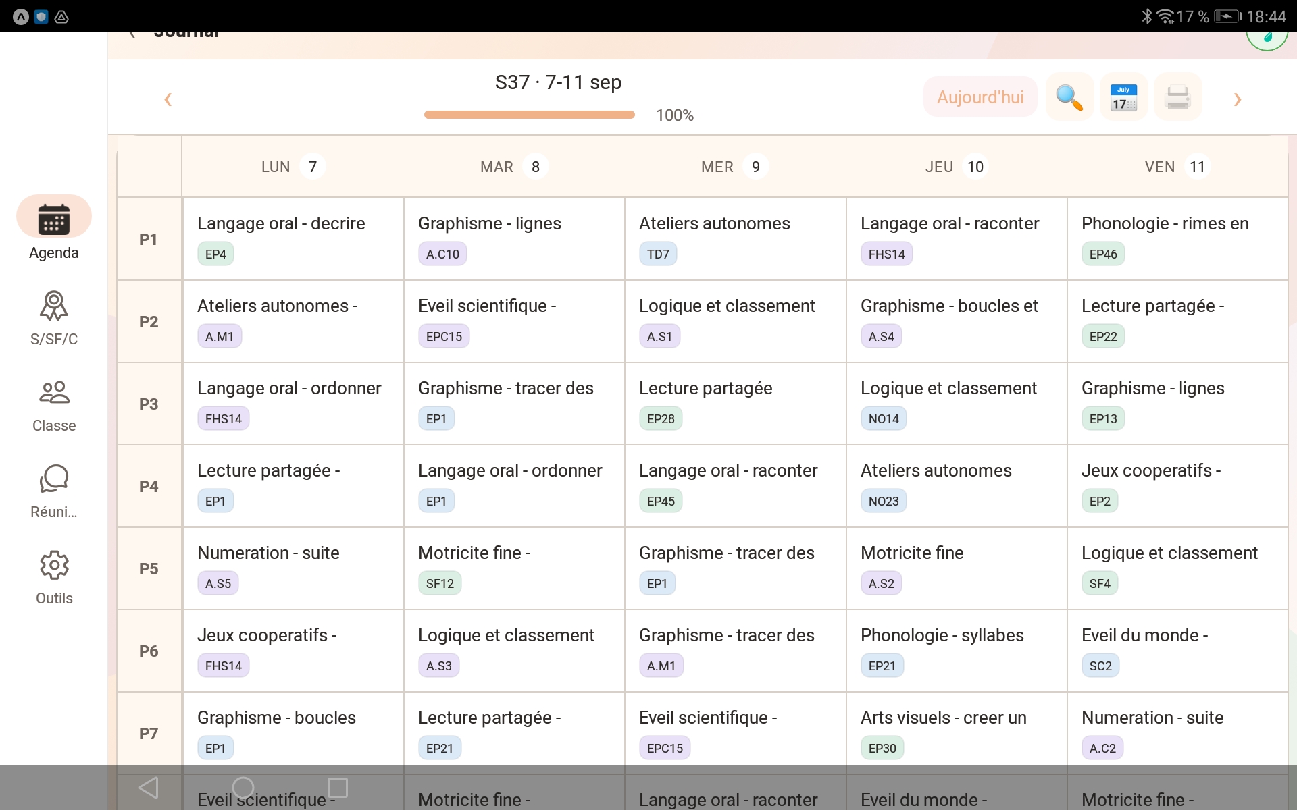Image resolution: width=1297 pixels, height=810 pixels.
Task: Go to the previous week
Action: tap(168, 99)
